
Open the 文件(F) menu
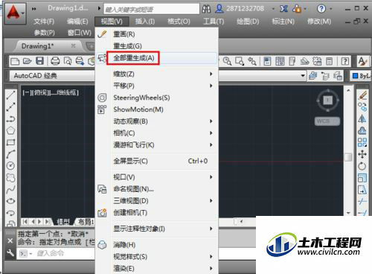point(44,22)
